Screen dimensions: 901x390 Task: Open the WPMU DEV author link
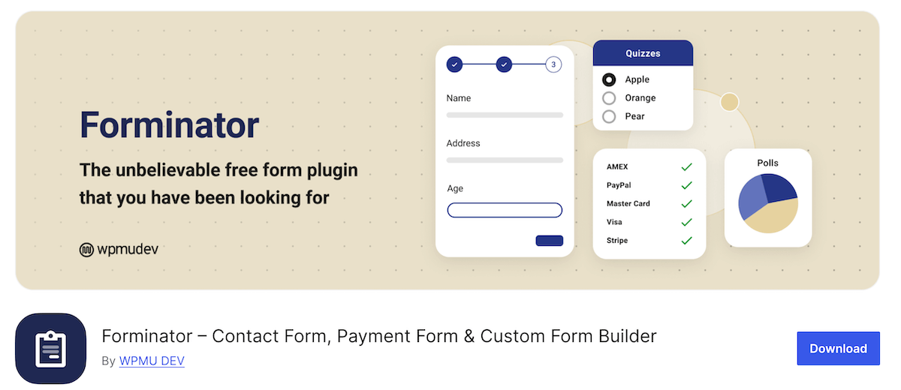click(x=152, y=361)
